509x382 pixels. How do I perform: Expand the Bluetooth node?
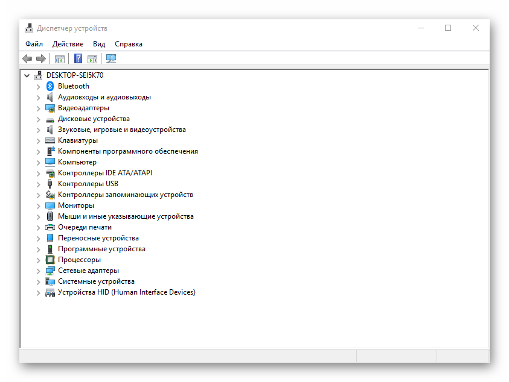(x=38, y=87)
